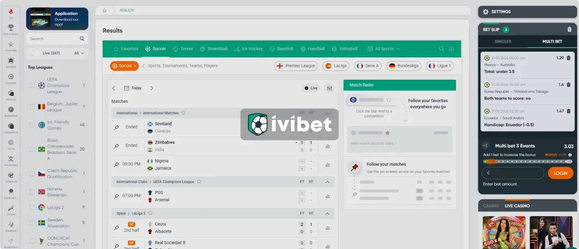This screenshot has height=249, width=579.
Task: Remove Korea Republic – Trinidad and Tobago bet
Action: (x=568, y=85)
